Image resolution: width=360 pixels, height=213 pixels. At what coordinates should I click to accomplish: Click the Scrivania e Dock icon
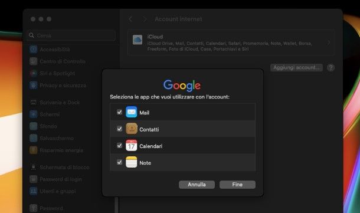[x=33, y=102]
